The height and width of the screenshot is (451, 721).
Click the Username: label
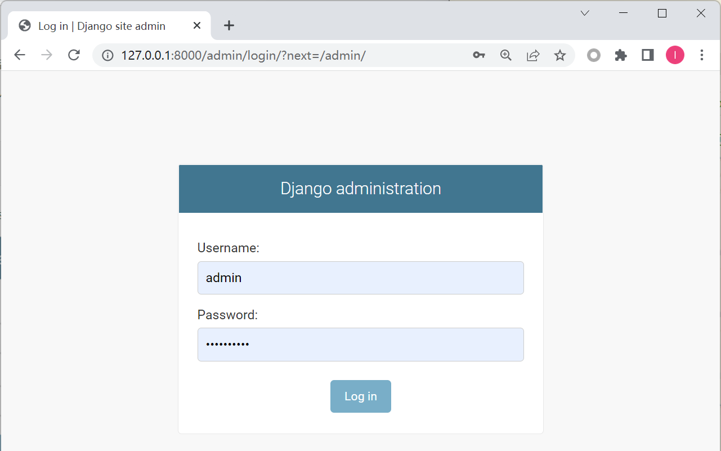229,248
